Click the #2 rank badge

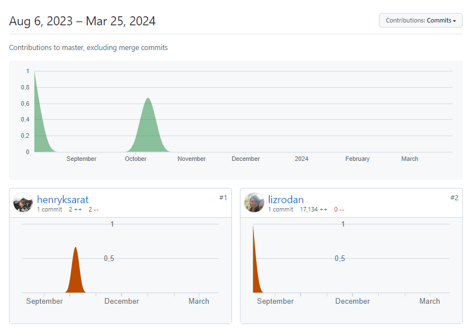454,197
